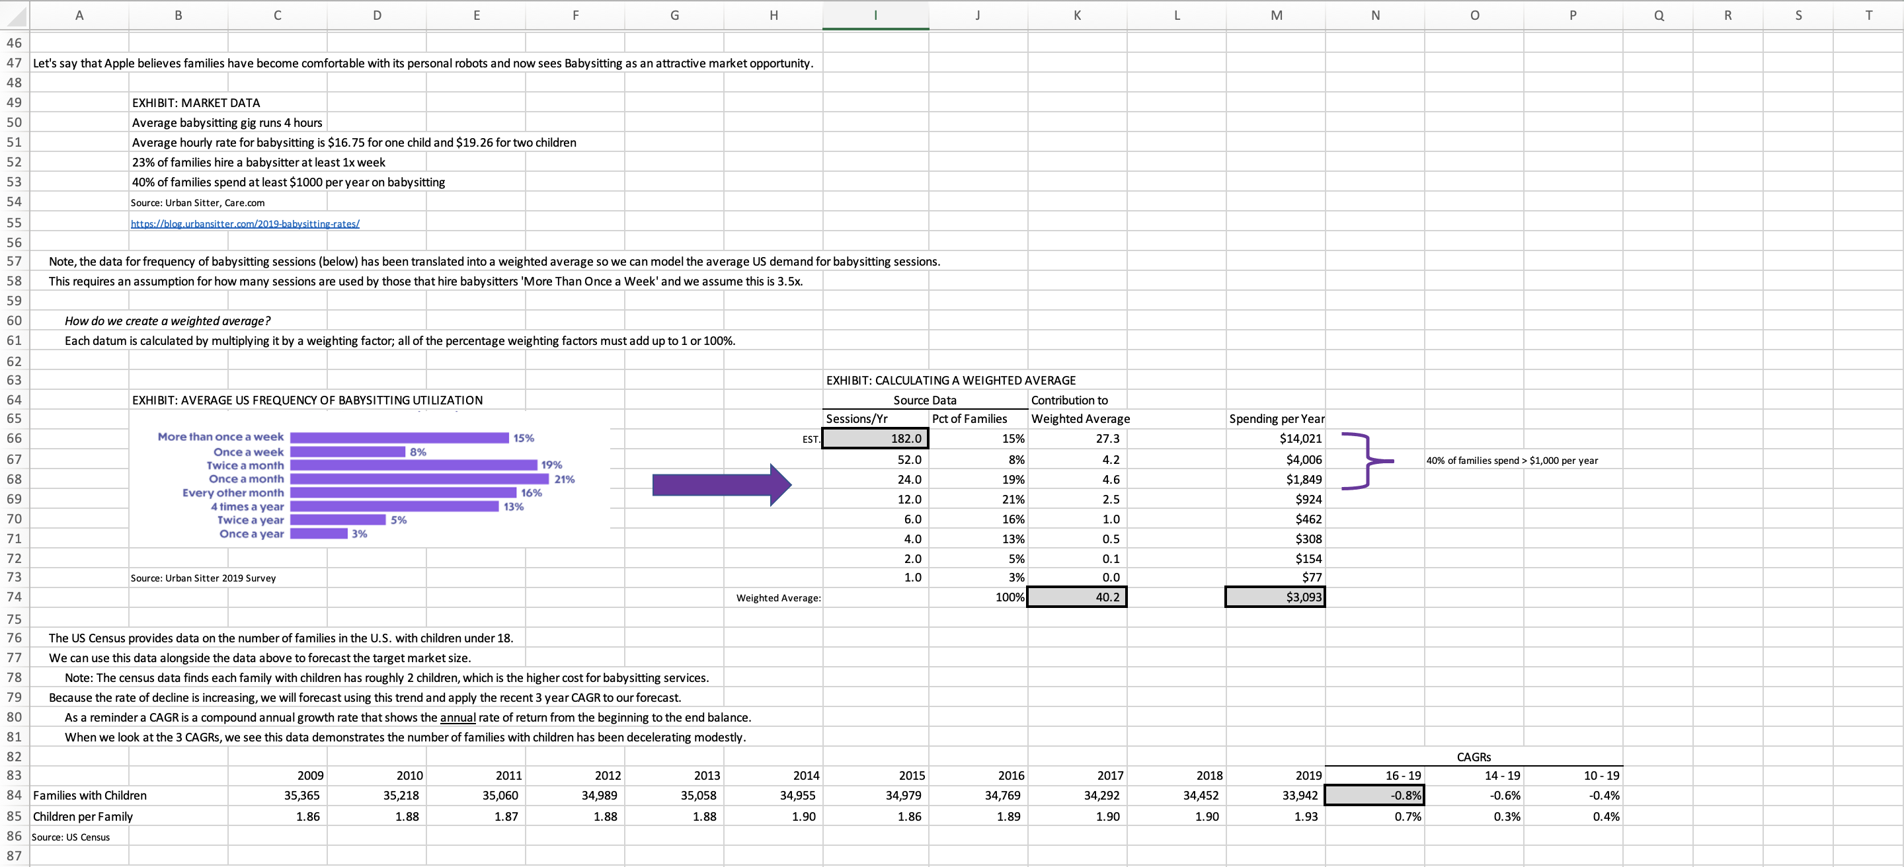
Task: Select the $3,093 spending total cell
Action: (x=1275, y=597)
